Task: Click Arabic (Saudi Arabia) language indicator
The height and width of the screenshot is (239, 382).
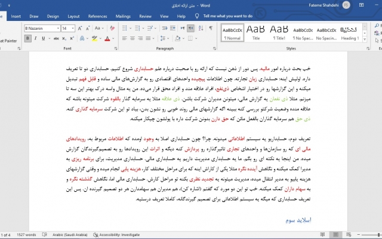Action: 70,235
